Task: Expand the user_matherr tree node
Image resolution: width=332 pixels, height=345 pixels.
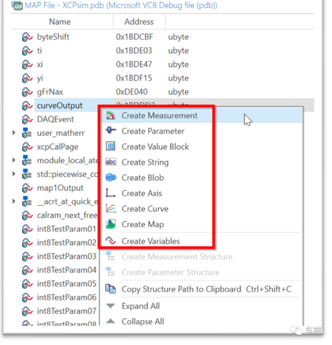Action: coord(14,133)
